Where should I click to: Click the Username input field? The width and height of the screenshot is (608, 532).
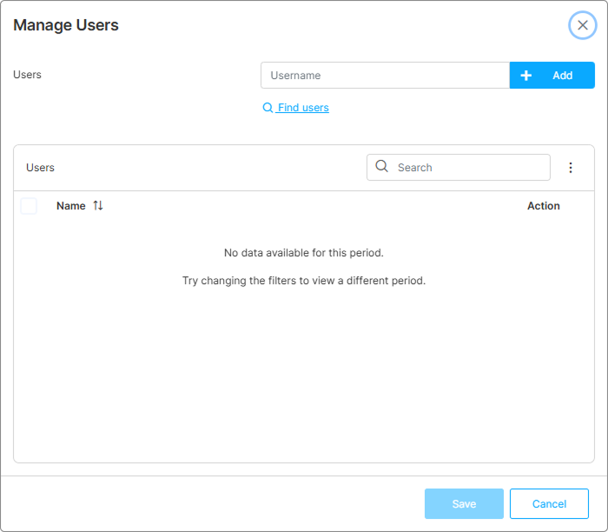pyautogui.click(x=385, y=76)
